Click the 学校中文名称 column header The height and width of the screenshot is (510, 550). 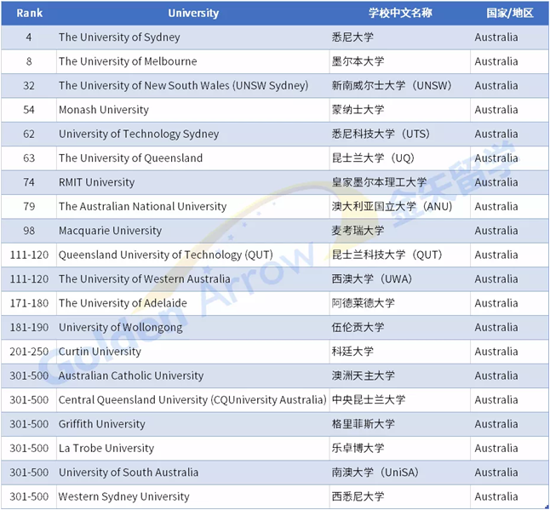pos(399,13)
